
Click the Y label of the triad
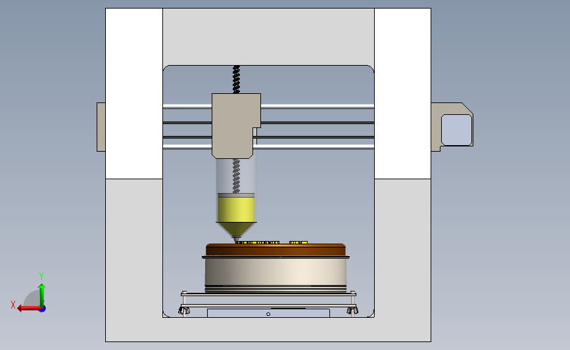(41, 276)
